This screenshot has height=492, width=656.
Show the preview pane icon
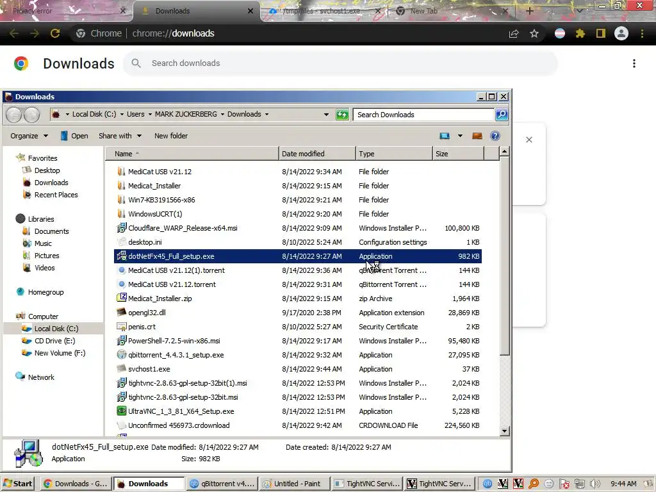(477, 136)
